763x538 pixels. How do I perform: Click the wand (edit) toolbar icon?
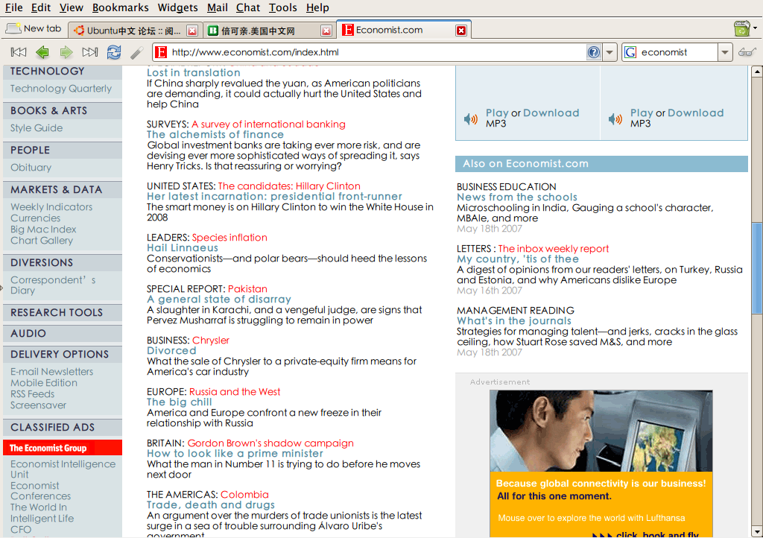click(x=137, y=52)
